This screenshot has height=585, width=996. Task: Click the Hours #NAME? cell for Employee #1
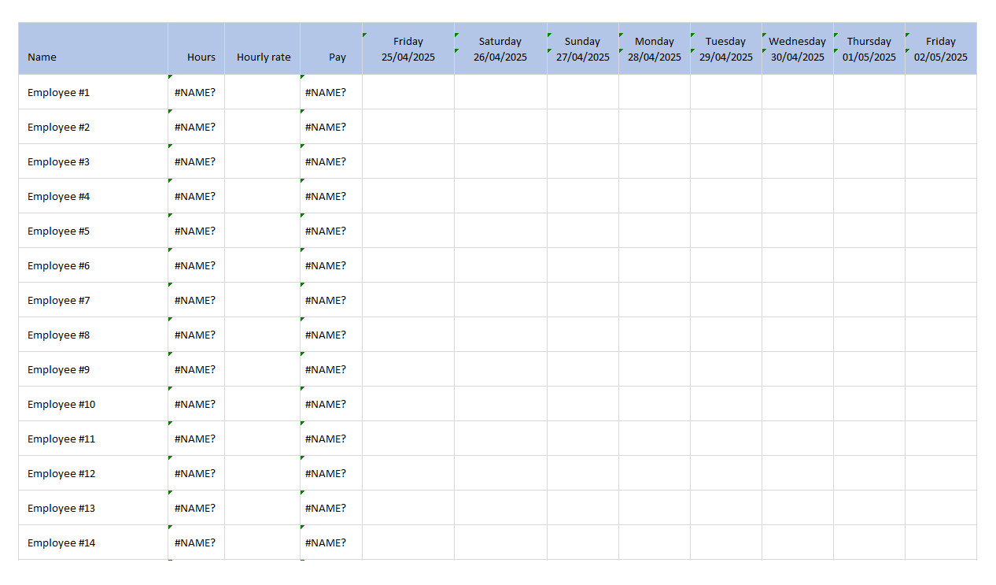pos(196,92)
